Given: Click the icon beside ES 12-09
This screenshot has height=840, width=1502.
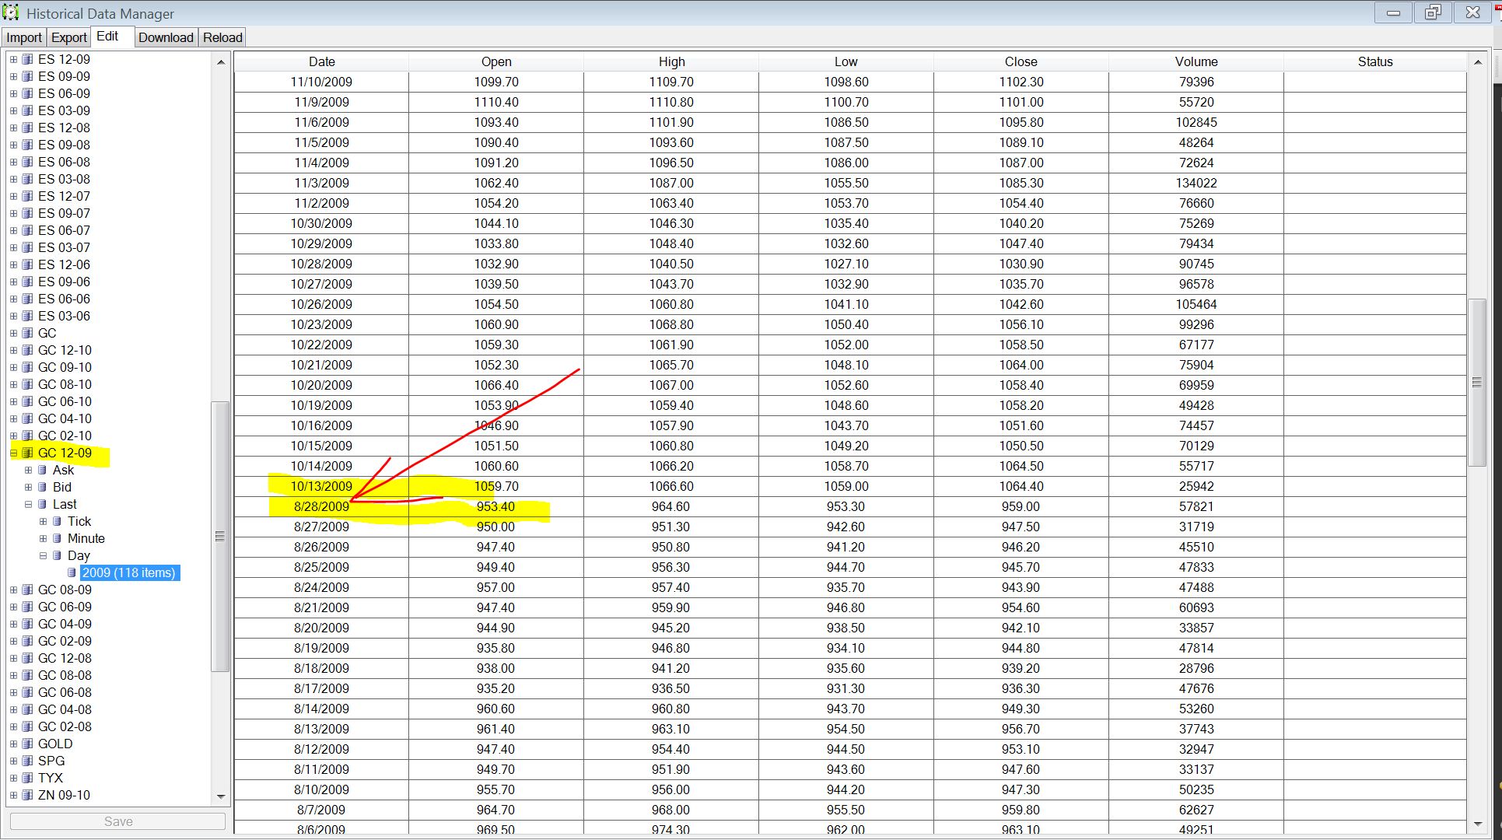Looking at the screenshot, I should click(x=27, y=59).
